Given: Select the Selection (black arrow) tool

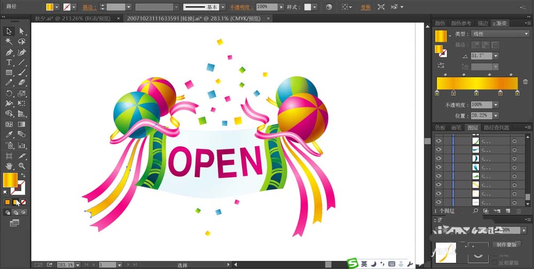Looking at the screenshot, I should pyautogui.click(x=9, y=31).
